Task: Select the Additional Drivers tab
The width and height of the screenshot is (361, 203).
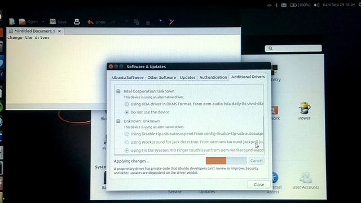Action: point(248,77)
